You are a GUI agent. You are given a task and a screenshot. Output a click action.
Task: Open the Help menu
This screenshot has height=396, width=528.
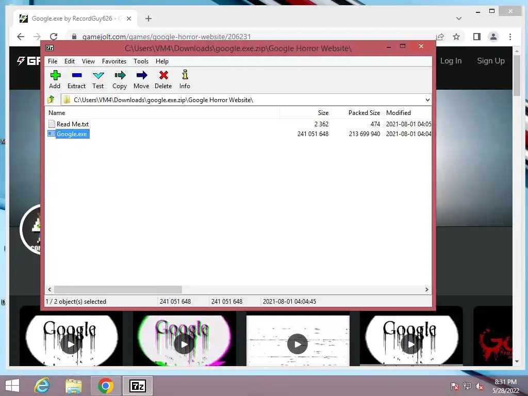coord(162,61)
